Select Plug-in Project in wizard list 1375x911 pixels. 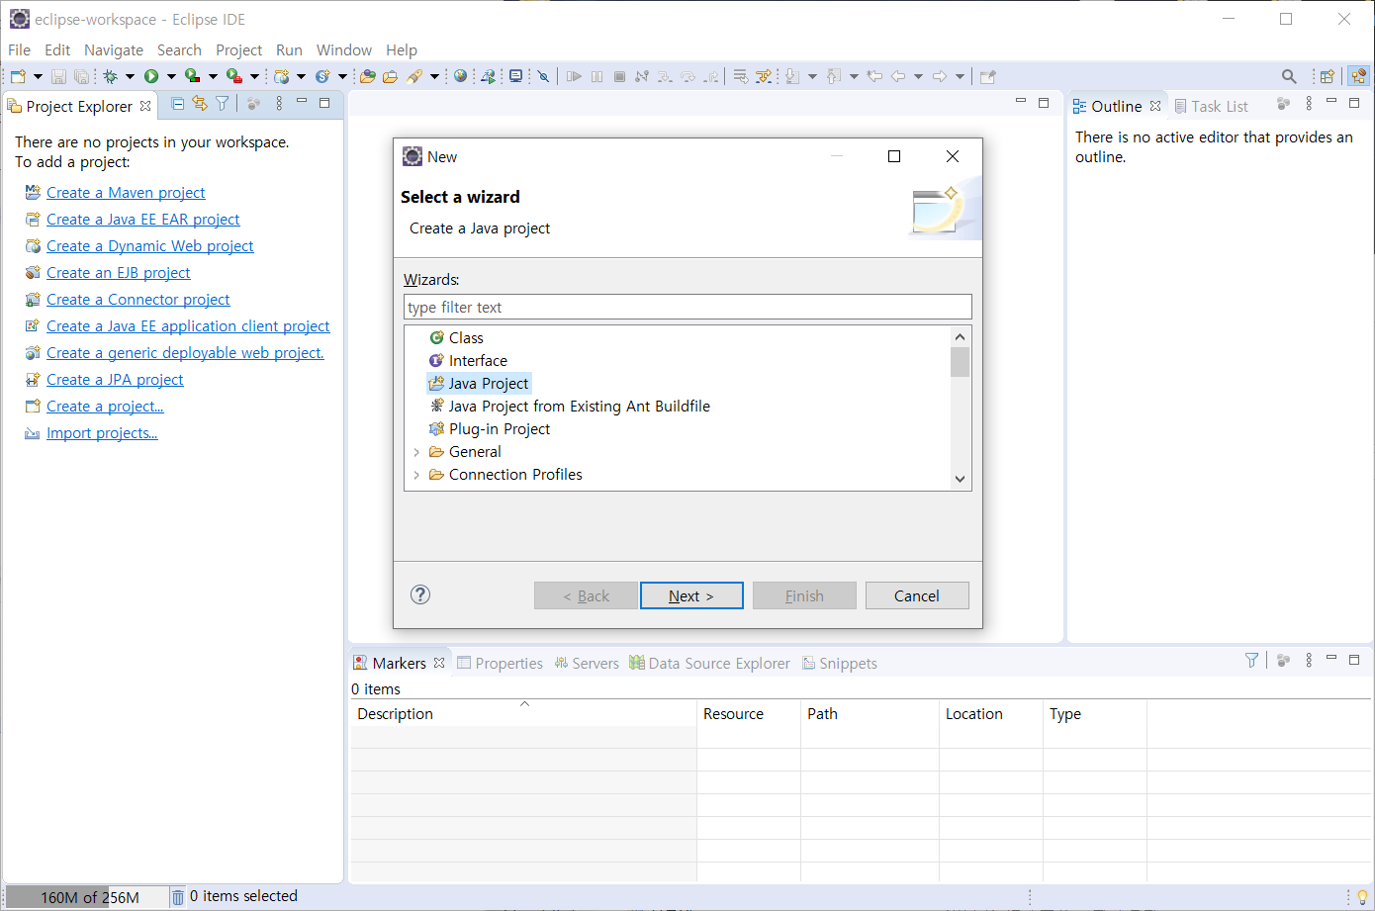[500, 429]
